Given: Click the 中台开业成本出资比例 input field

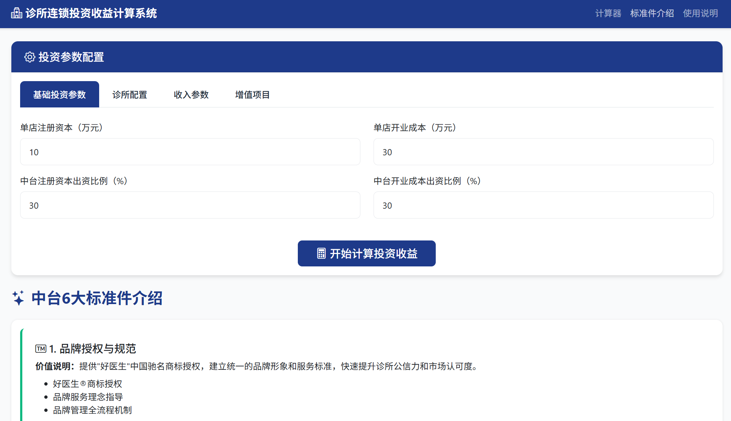Looking at the screenshot, I should (x=543, y=205).
